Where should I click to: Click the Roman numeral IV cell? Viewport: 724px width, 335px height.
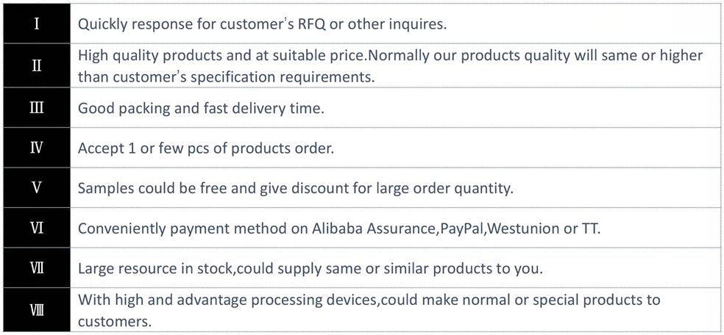pos(36,148)
